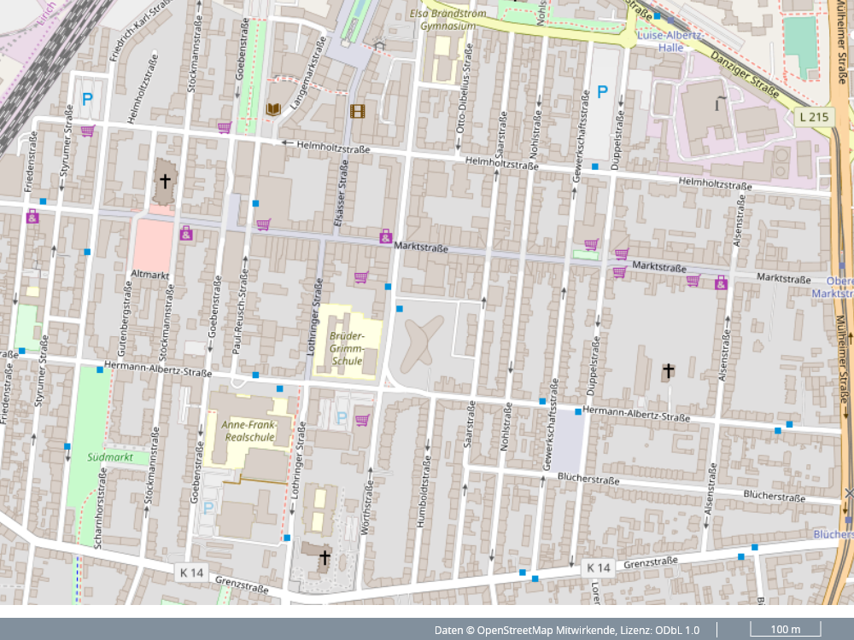Click the L 215 road shield
Screen dimensions: 854x640
pos(814,115)
